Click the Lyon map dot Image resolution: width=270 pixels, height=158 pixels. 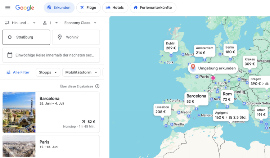(x=204, y=90)
